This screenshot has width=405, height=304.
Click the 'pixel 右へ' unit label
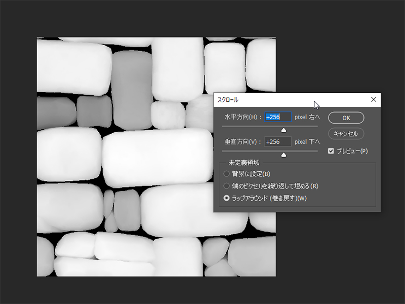pyautogui.click(x=307, y=117)
